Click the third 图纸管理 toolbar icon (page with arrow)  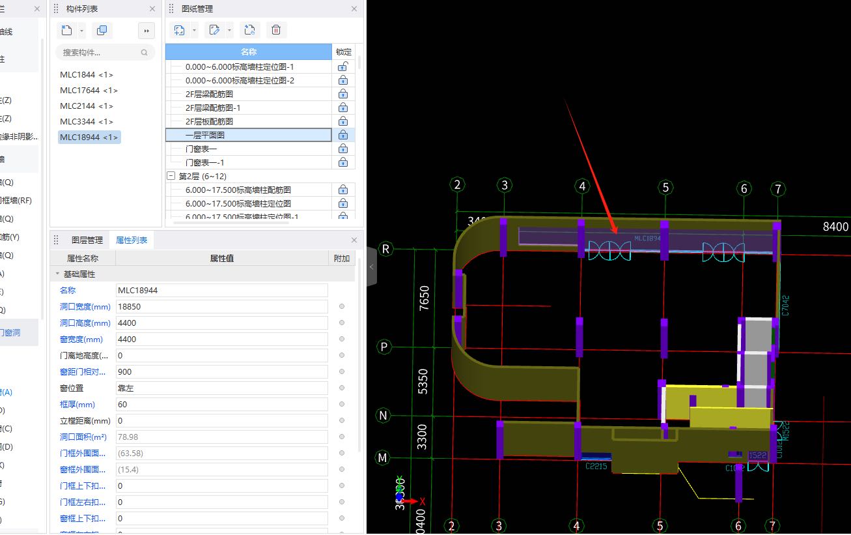coord(249,30)
